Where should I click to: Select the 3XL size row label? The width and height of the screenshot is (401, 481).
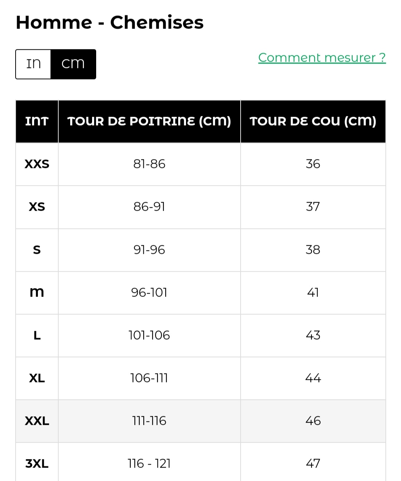(x=37, y=464)
